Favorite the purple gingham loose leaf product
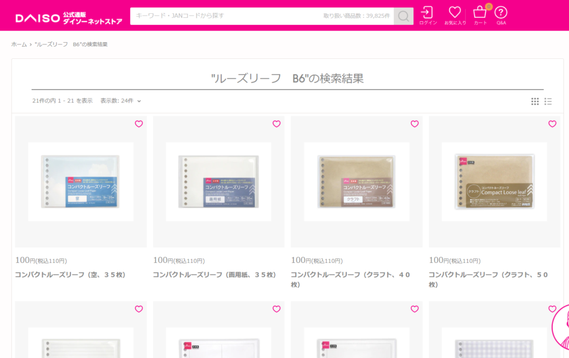 (x=552, y=309)
